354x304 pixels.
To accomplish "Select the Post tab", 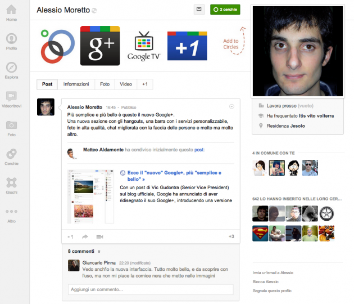I will [47, 84].
